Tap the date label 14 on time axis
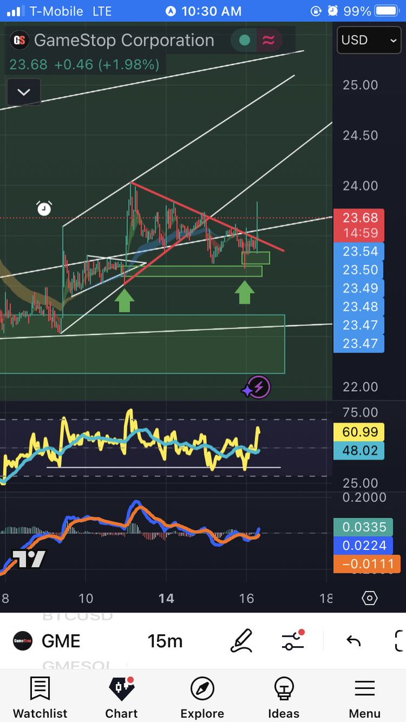 [166, 598]
